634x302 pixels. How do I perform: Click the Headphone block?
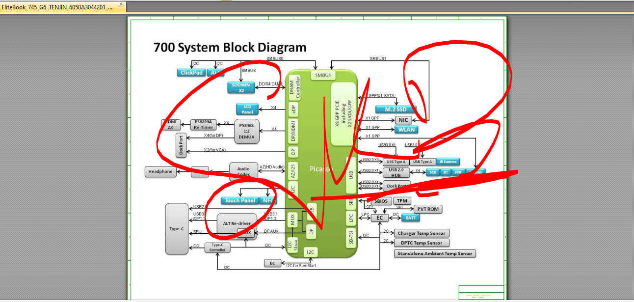click(x=161, y=171)
